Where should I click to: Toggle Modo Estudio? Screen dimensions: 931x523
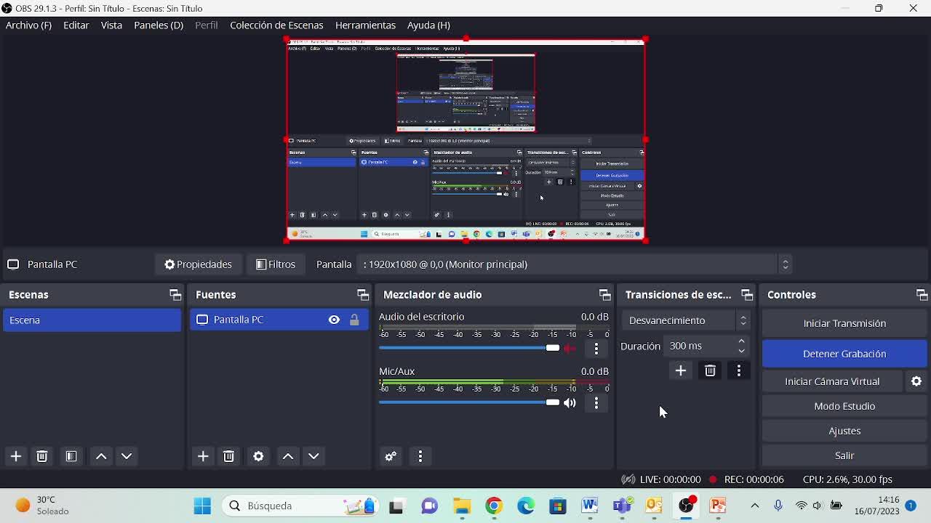pyautogui.click(x=844, y=406)
